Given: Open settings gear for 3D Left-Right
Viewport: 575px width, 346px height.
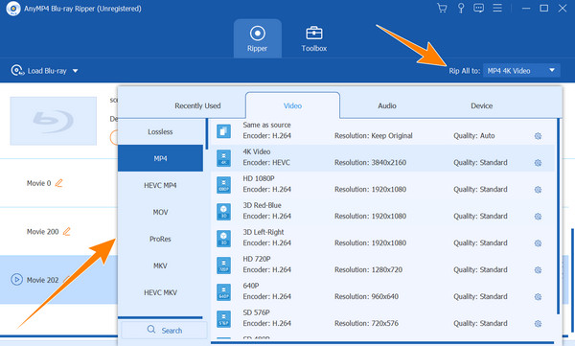Looking at the screenshot, I should coord(538,243).
